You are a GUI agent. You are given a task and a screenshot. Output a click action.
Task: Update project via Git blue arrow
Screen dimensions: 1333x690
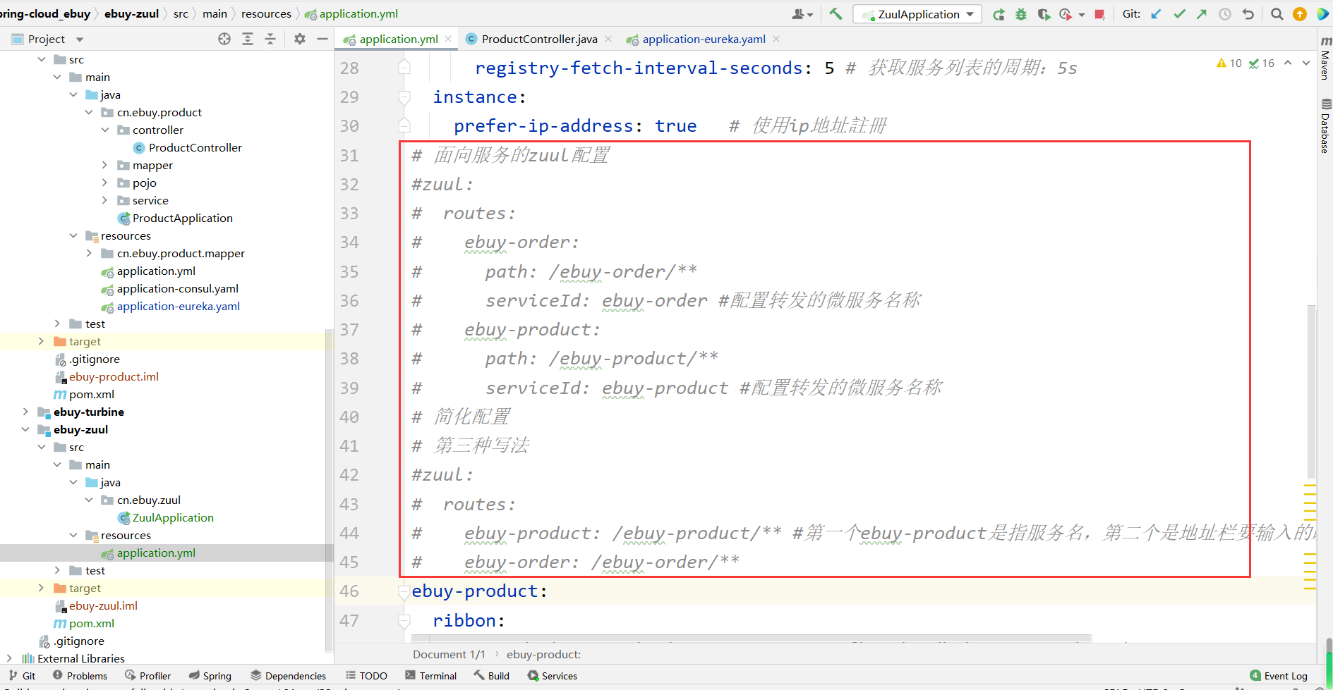pos(1156,14)
